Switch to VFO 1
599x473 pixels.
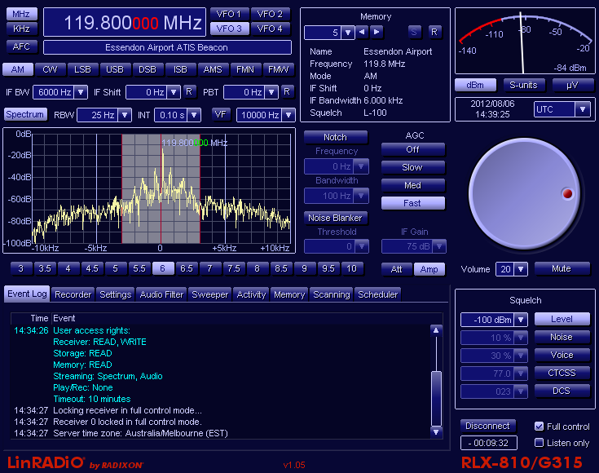pos(229,14)
